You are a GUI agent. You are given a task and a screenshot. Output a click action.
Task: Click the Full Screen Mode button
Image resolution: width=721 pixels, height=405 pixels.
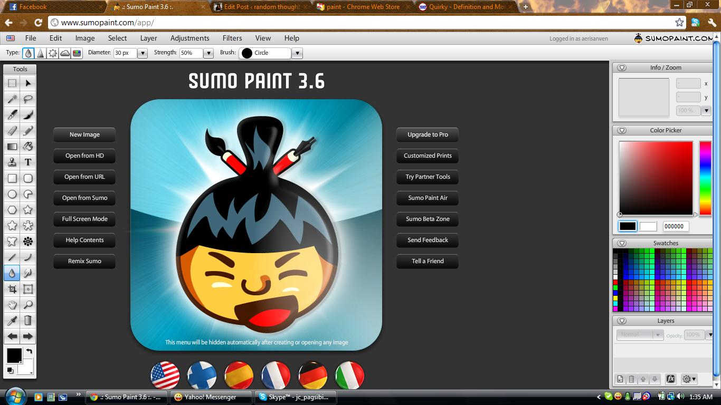click(x=84, y=219)
